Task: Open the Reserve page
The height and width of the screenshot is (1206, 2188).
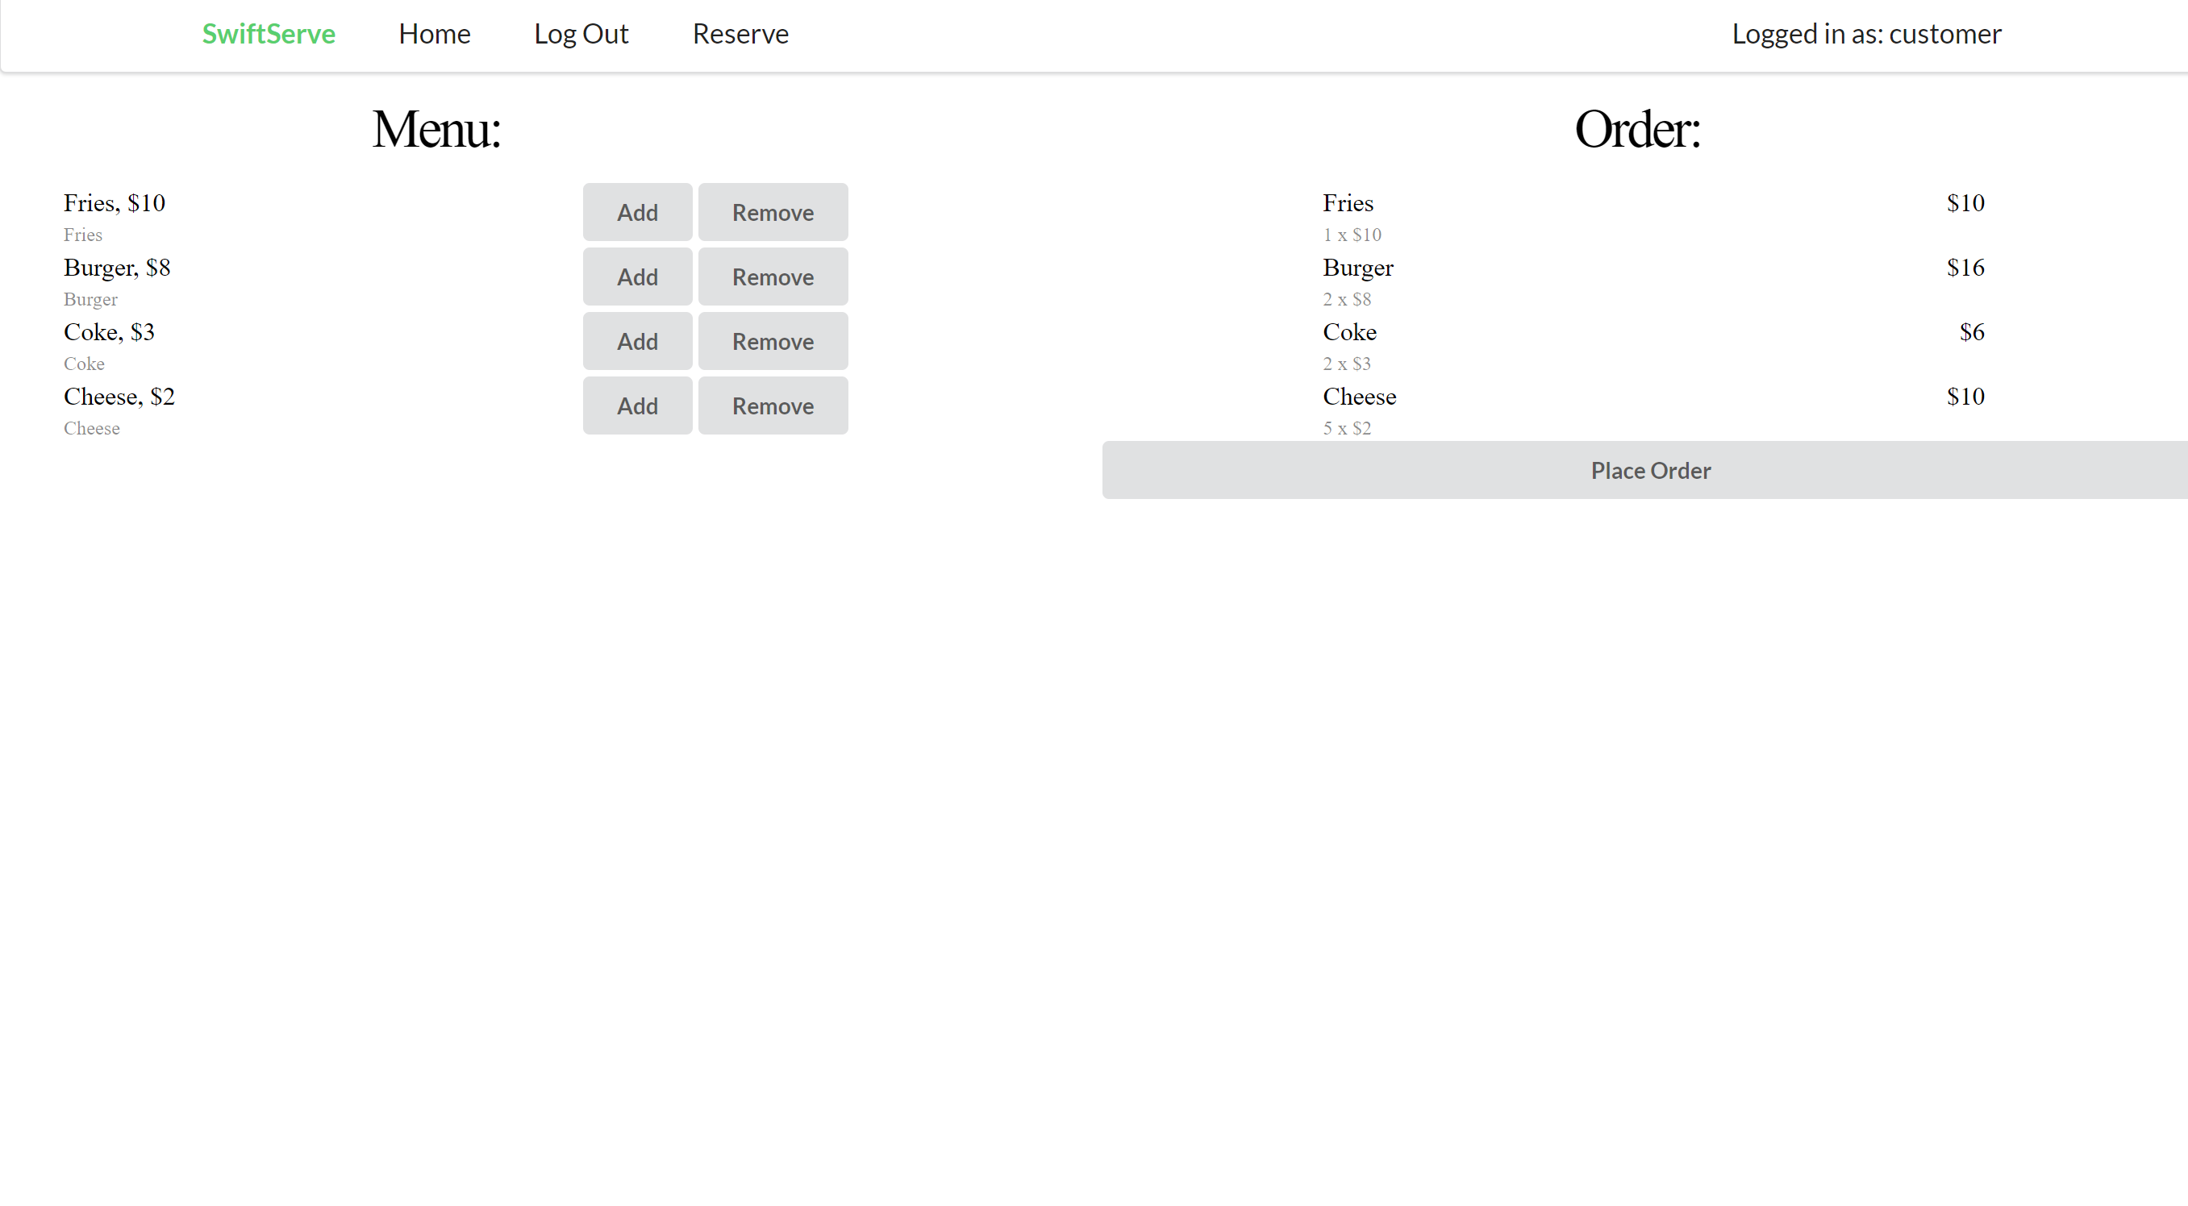Action: pos(740,34)
